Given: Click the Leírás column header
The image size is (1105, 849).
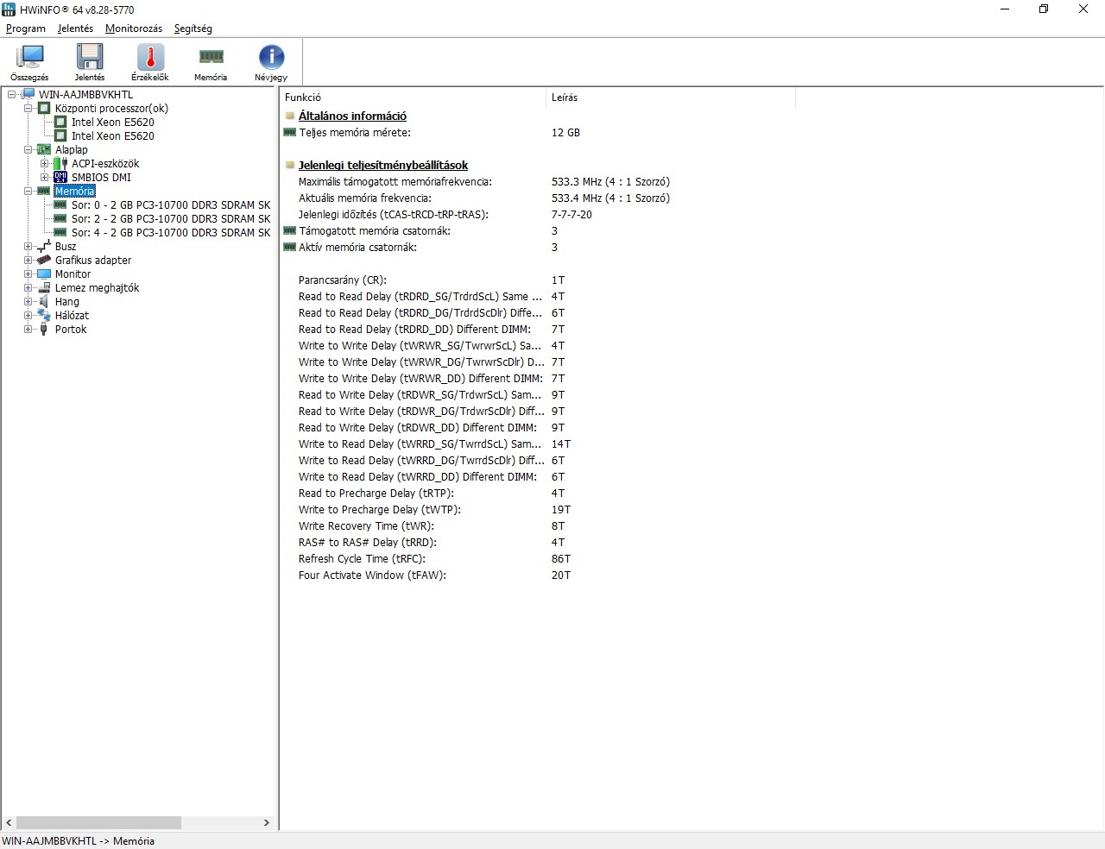Looking at the screenshot, I should [x=670, y=97].
